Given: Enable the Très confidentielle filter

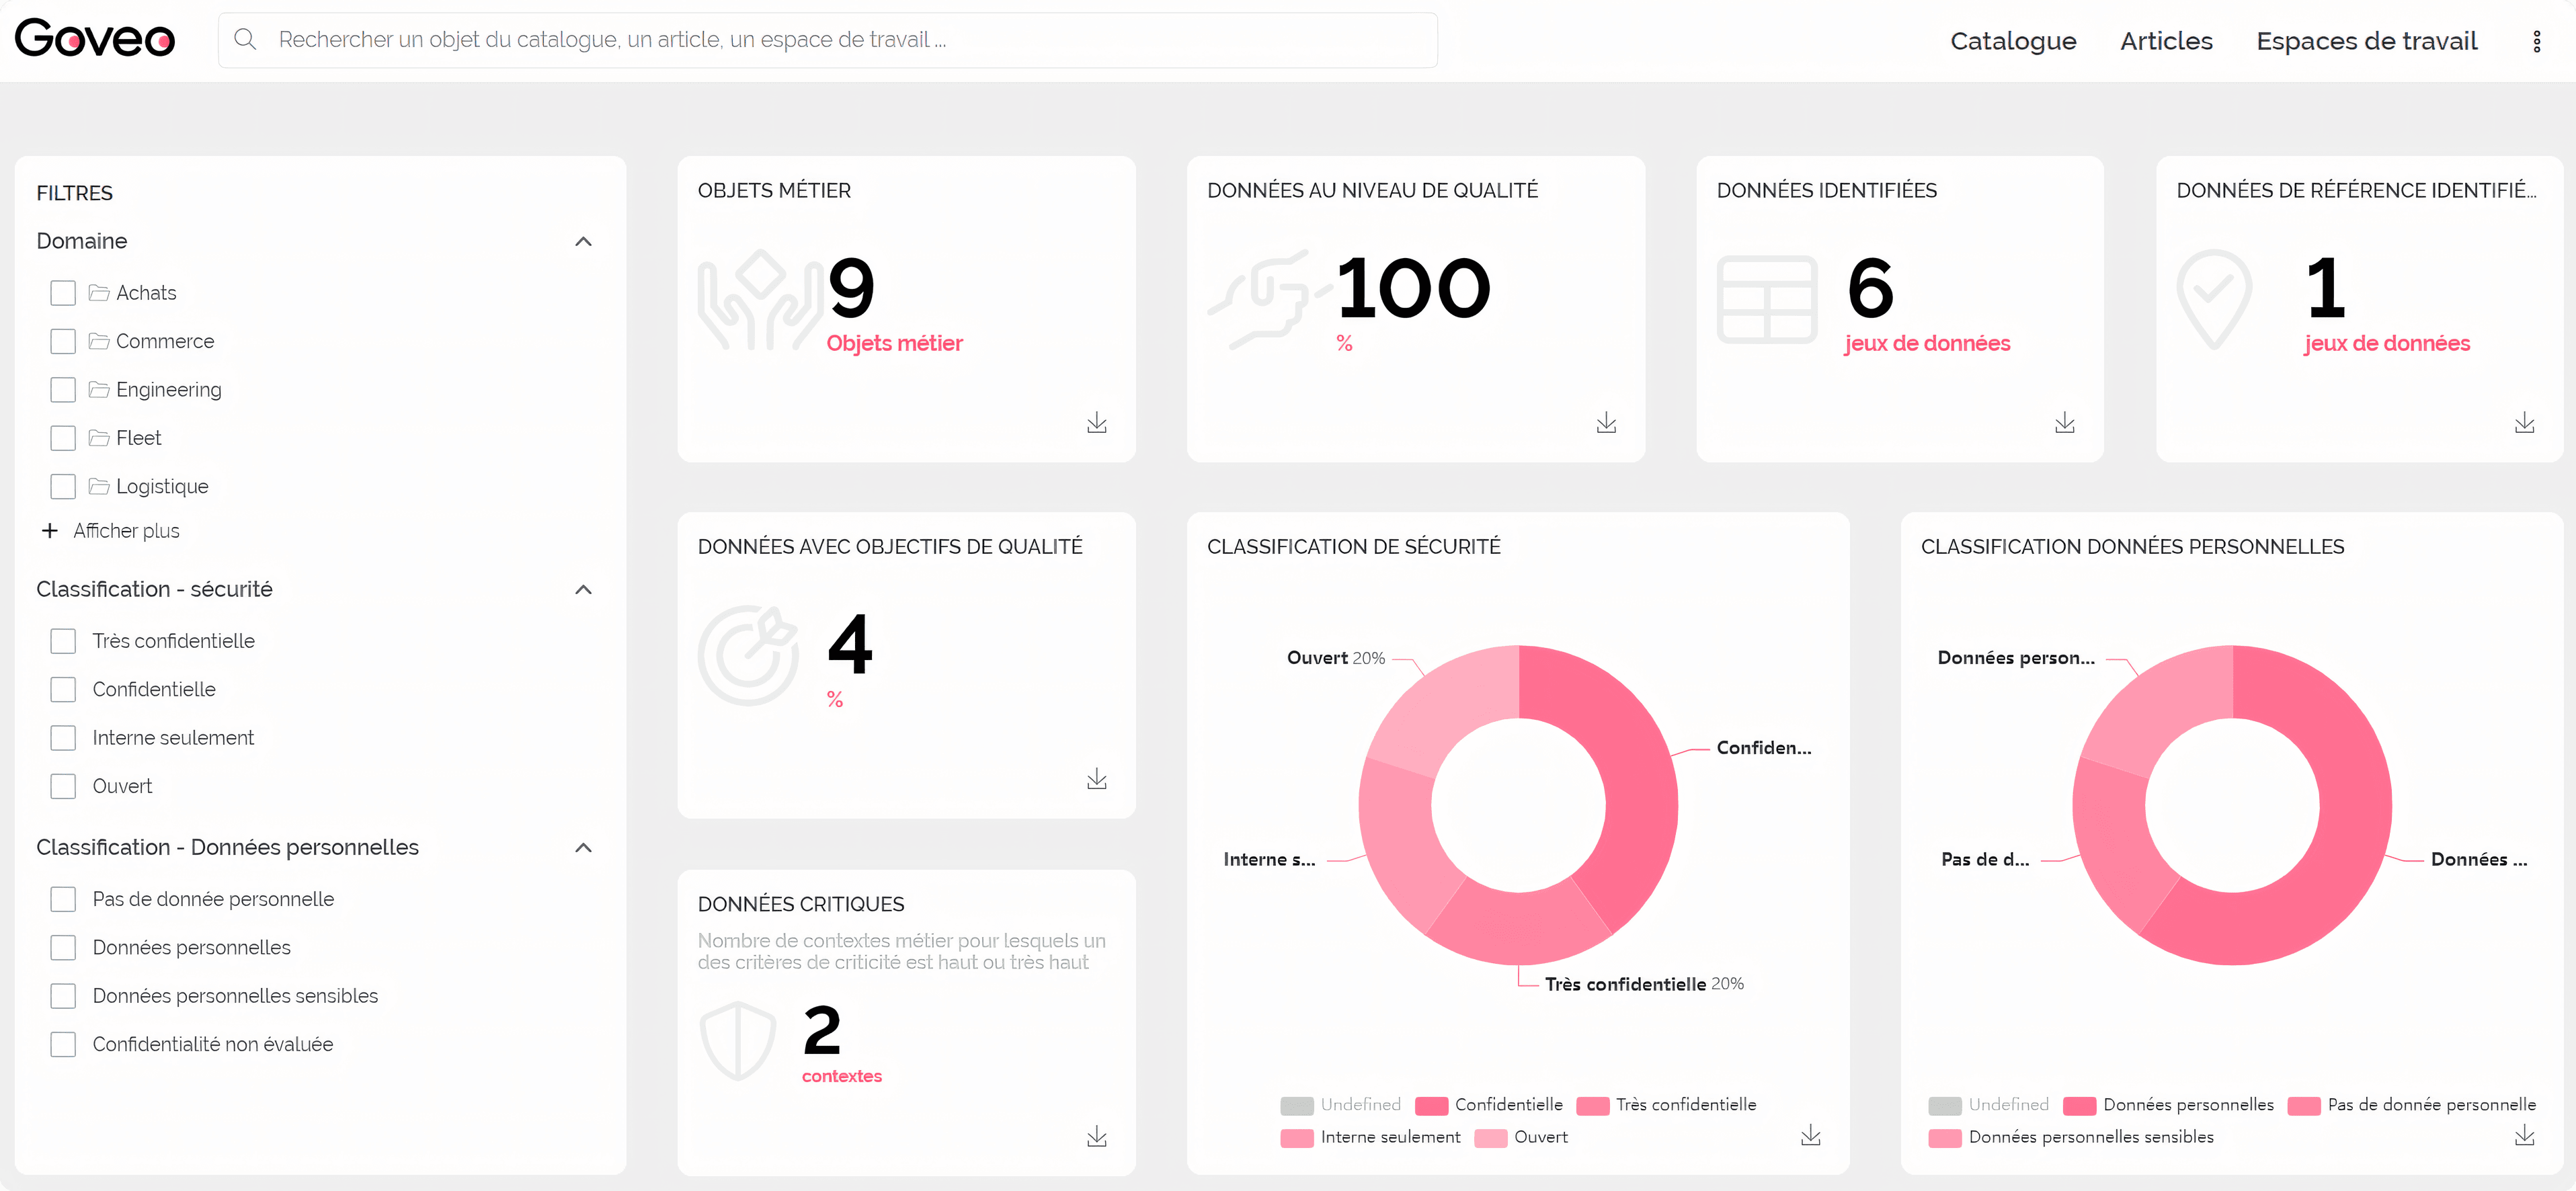Looking at the screenshot, I should click(x=63, y=641).
